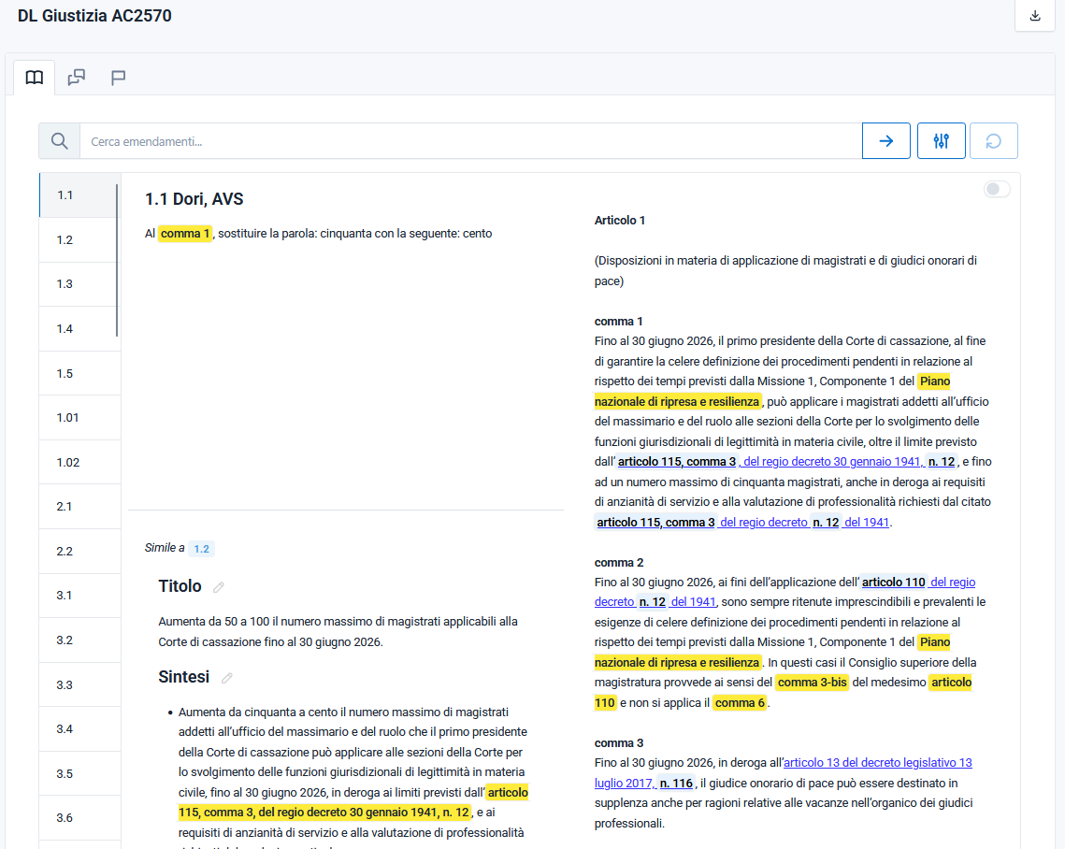Edit the Titolo with pencil icon
1065x849 pixels.
click(219, 587)
